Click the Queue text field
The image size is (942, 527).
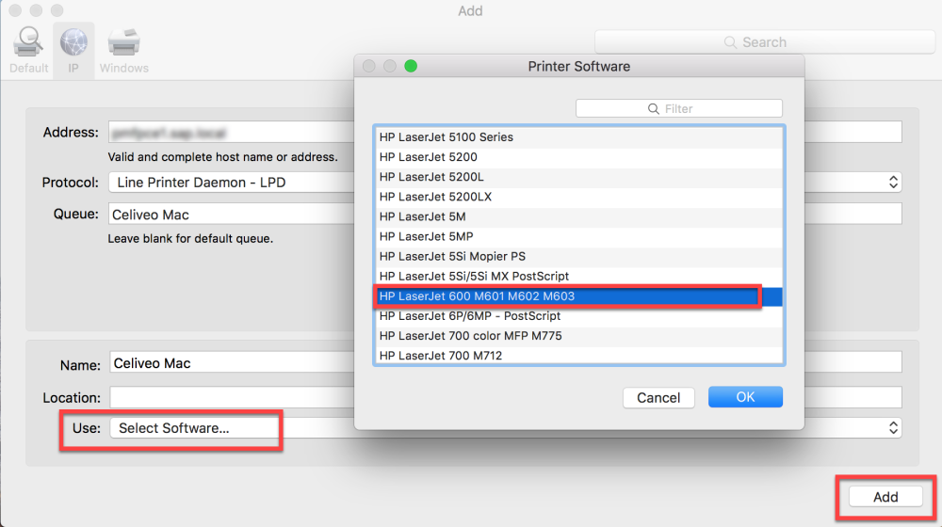[x=226, y=215]
